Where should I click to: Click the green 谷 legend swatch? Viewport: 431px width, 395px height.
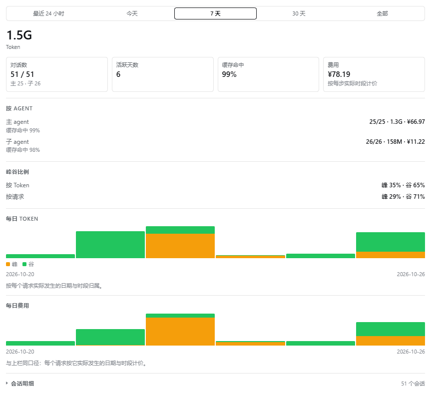[24, 264]
